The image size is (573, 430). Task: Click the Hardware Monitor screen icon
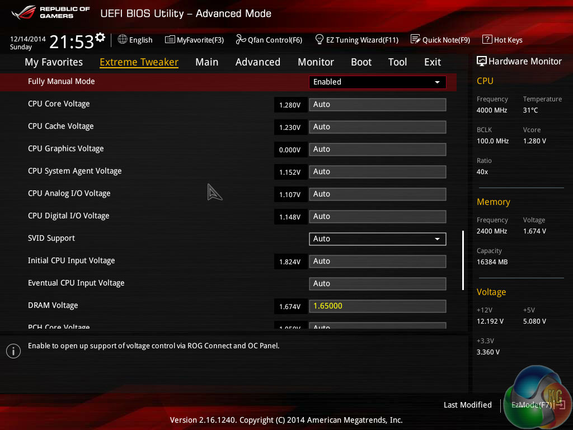point(482,61)
